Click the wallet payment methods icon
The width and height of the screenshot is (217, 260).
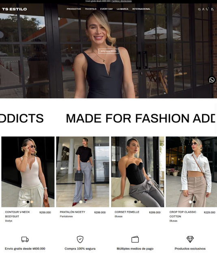(x=135, y=239)
